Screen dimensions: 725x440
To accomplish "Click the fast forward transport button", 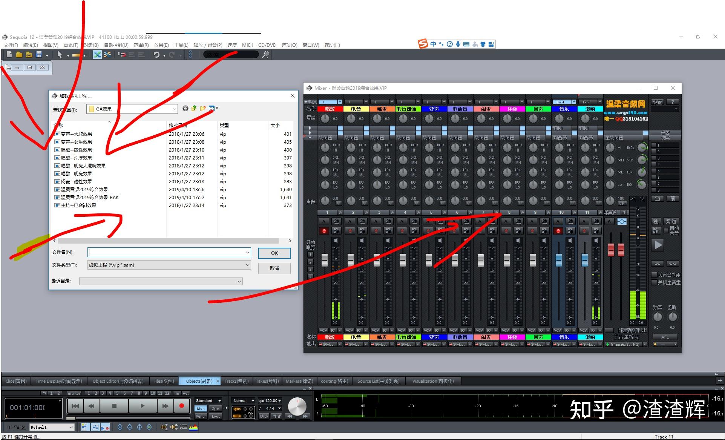I will pos(165,406).
